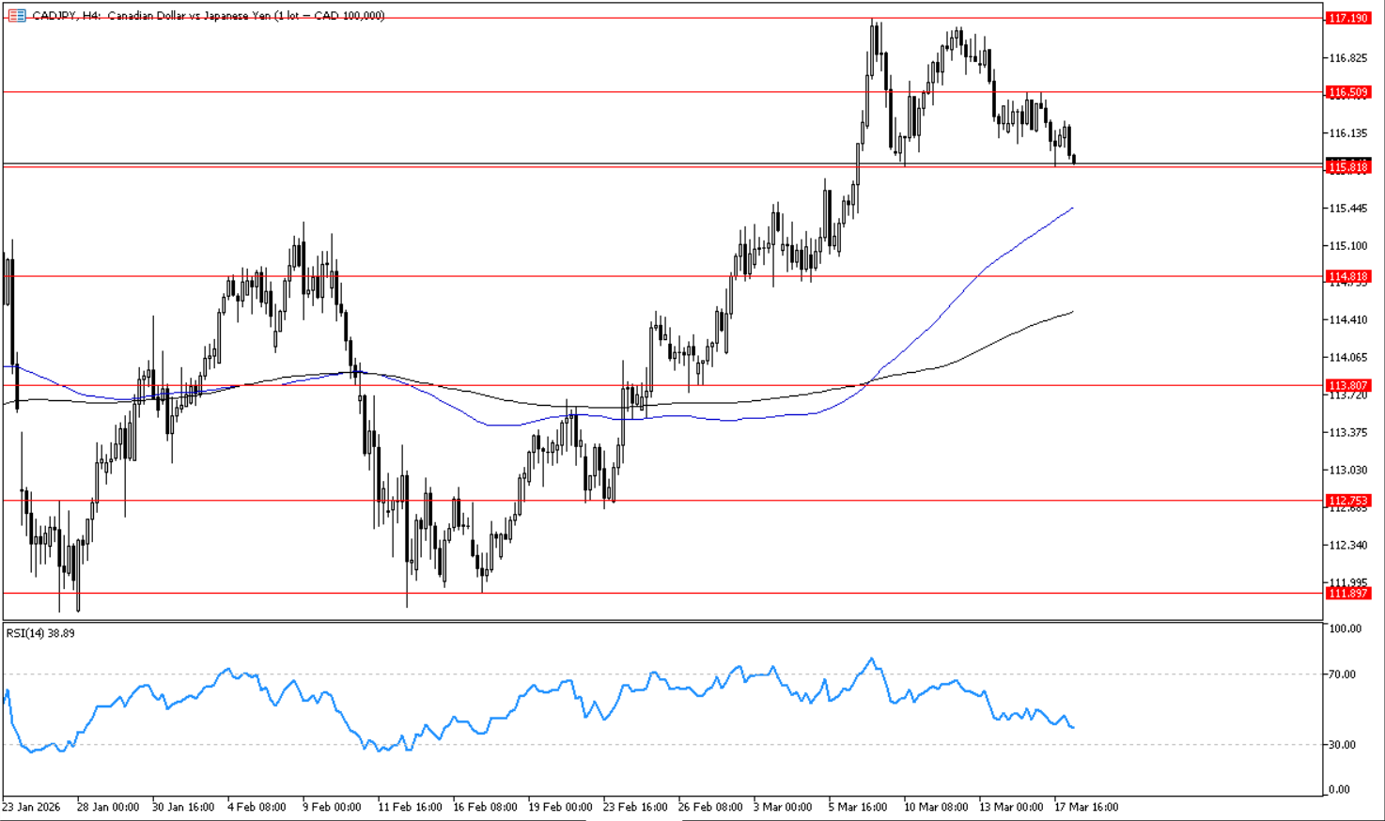Select the right end of black moving average line
This screenshot has width=1385, height=821.
pyautogui.click(x=1072, y=312)
